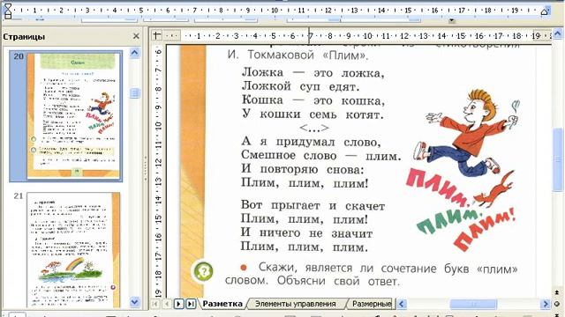Click the previous-page double arrow button

557,293
